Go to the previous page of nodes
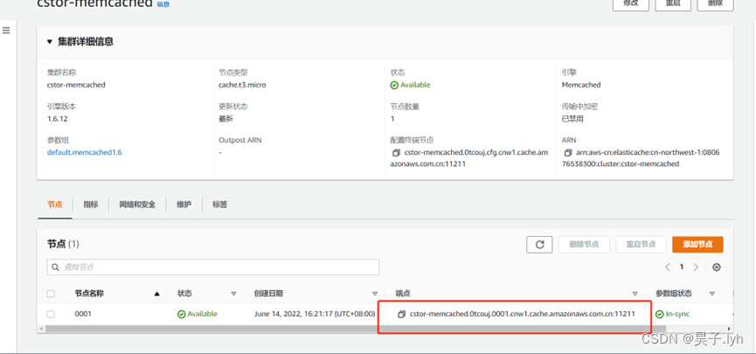The height and width of the screenshot is (354, 756). 668,267
